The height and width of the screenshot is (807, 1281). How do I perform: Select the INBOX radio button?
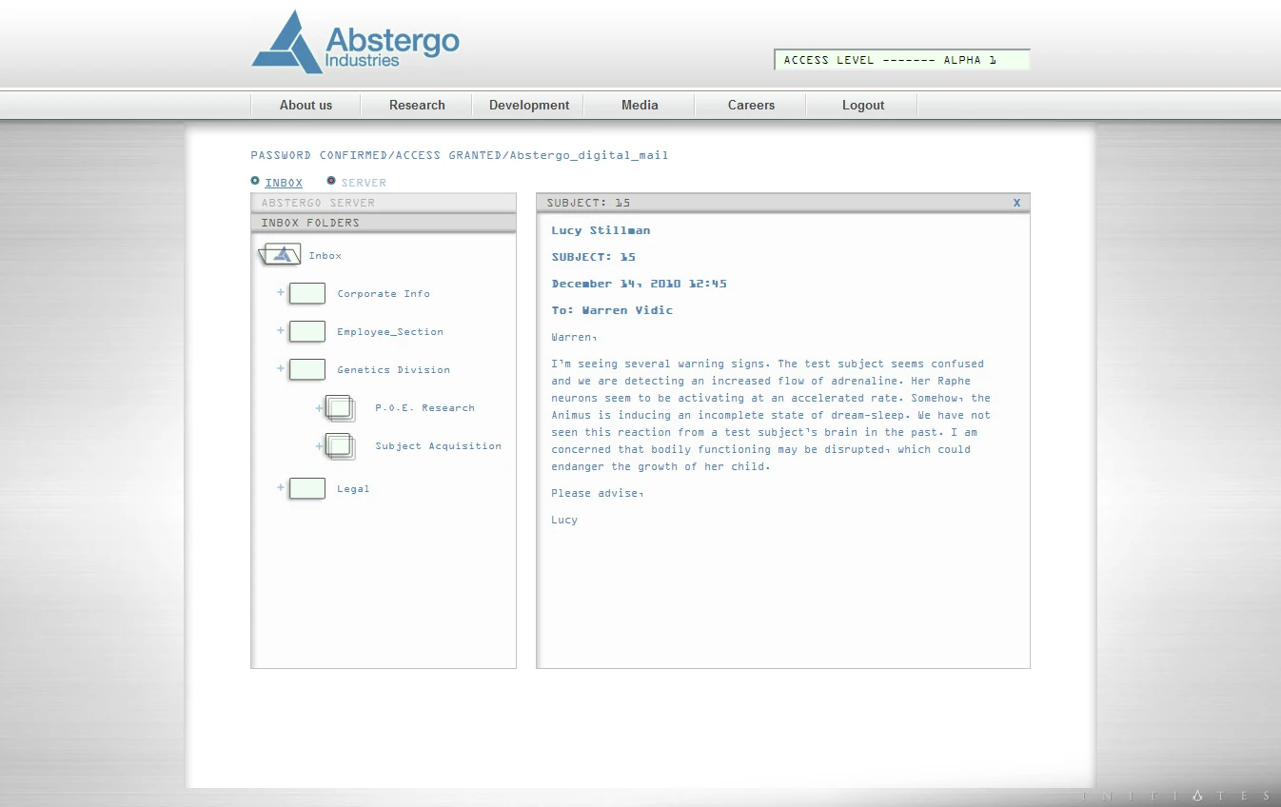(x=255, y=181)
